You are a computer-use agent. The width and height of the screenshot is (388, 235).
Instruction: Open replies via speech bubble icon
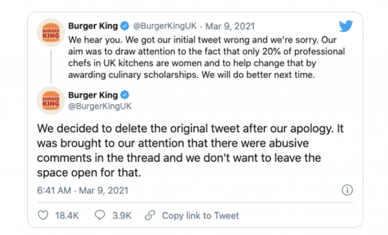[x=100, y=215]
